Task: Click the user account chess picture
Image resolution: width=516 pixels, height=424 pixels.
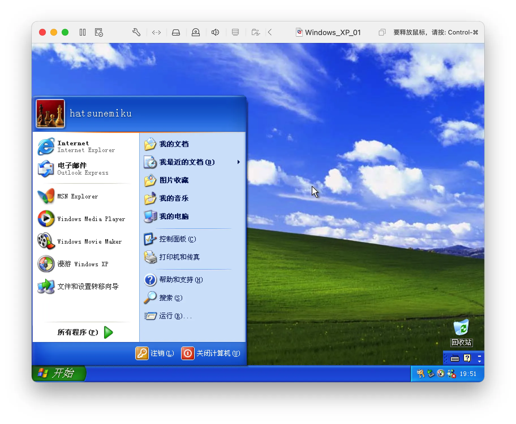Action: point(50,114)
